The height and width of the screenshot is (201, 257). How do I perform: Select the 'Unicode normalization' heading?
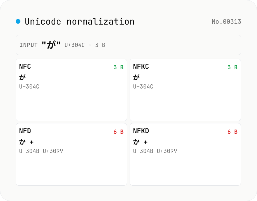[x=80, y=21]
